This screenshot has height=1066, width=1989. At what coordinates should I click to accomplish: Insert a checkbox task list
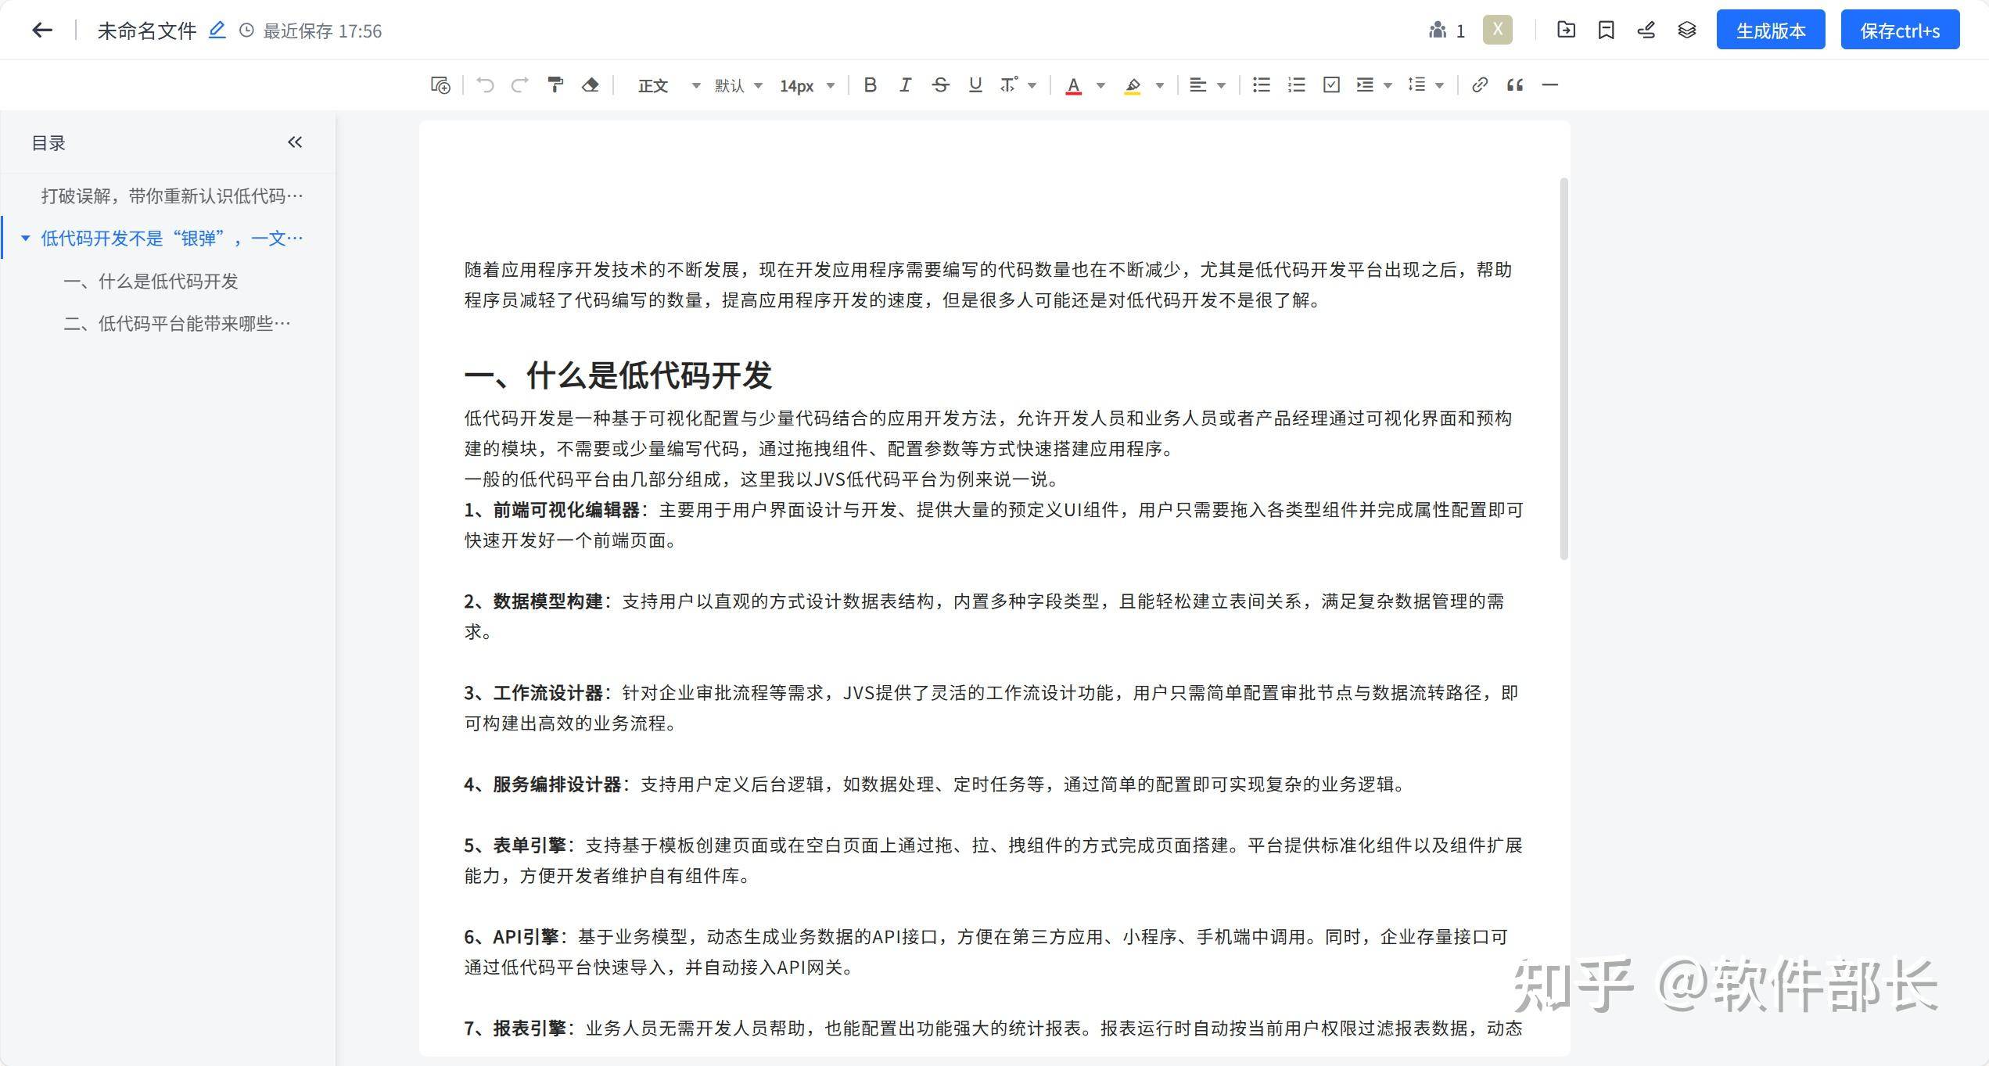(x=1331, y=84)
